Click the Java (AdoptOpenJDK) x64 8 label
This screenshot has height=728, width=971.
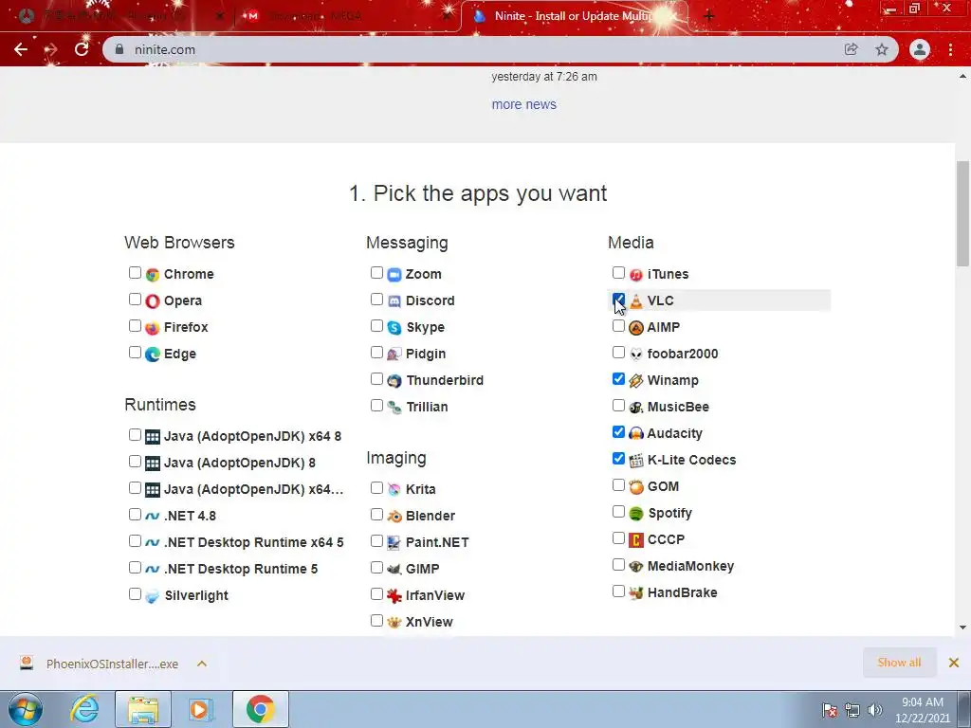252,436
